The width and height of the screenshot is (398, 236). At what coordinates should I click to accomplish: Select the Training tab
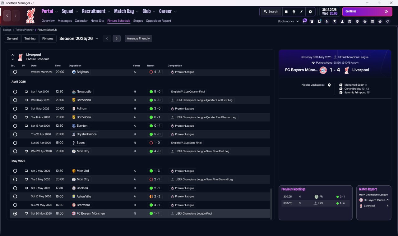pos(30,39)
